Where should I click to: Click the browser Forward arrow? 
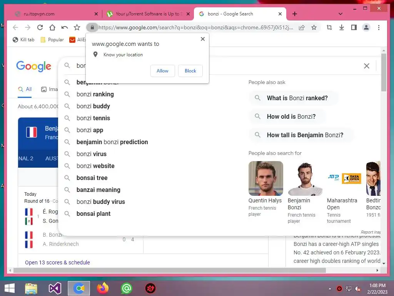[x=28, y=27]
